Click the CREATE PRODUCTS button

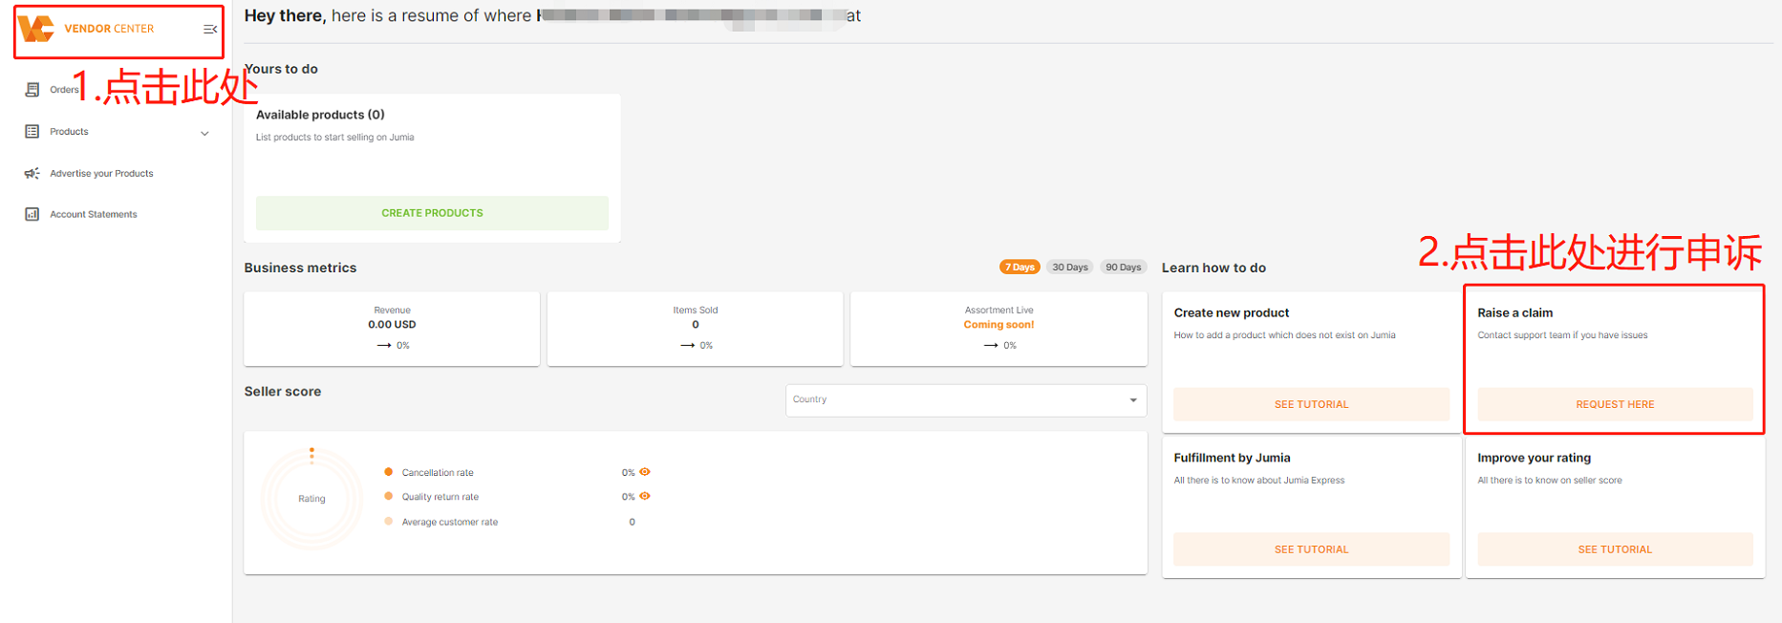(432, 213)
